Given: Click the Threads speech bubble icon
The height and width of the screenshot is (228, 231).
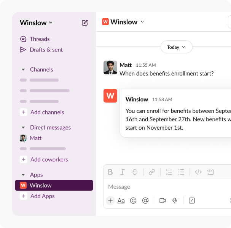Looking at the screenshot, I should pos(23,39).
